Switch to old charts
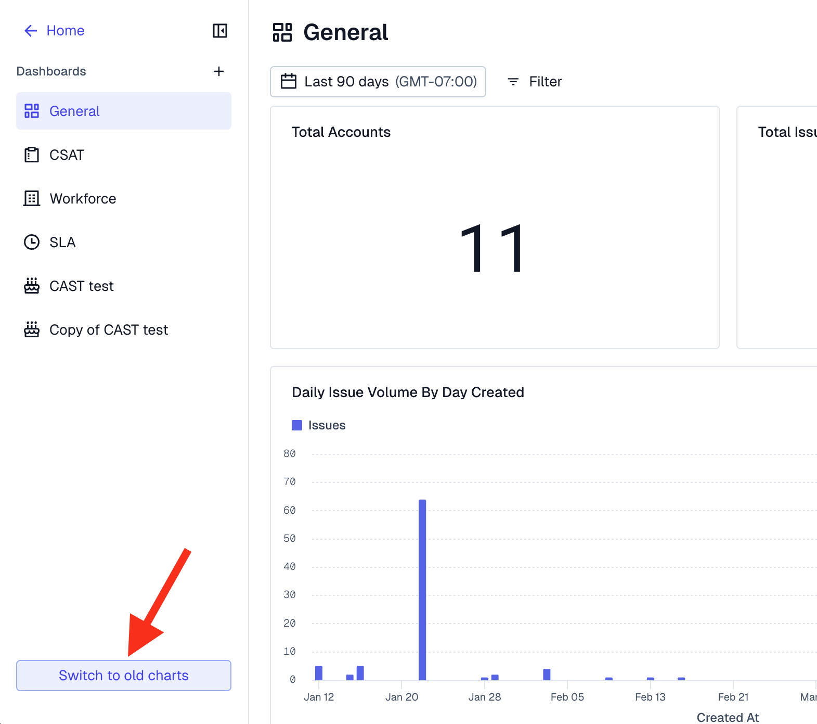Image resolution: width=817 pixels, height=724 pixels. point(124,676)
